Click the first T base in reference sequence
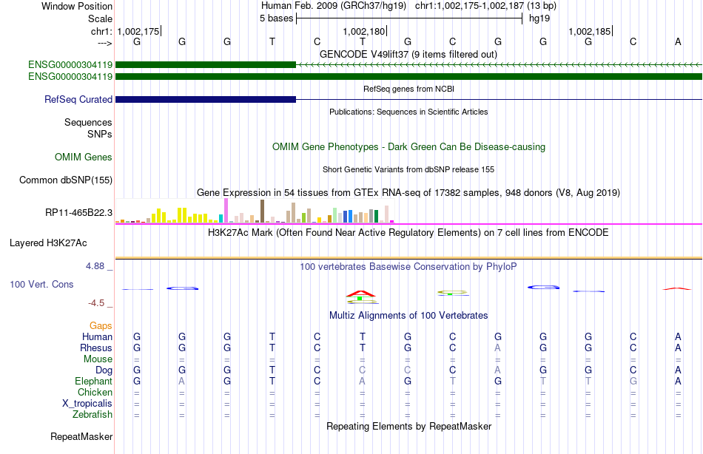703x454 pixels. click(272, 41)
